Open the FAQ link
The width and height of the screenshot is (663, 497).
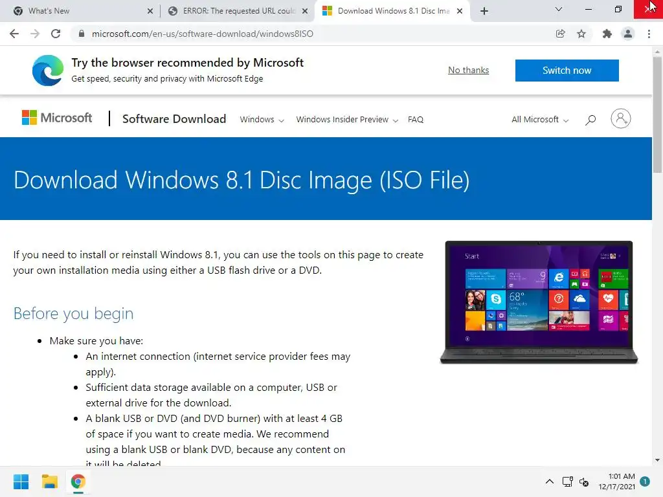click(x=416, y=120)
